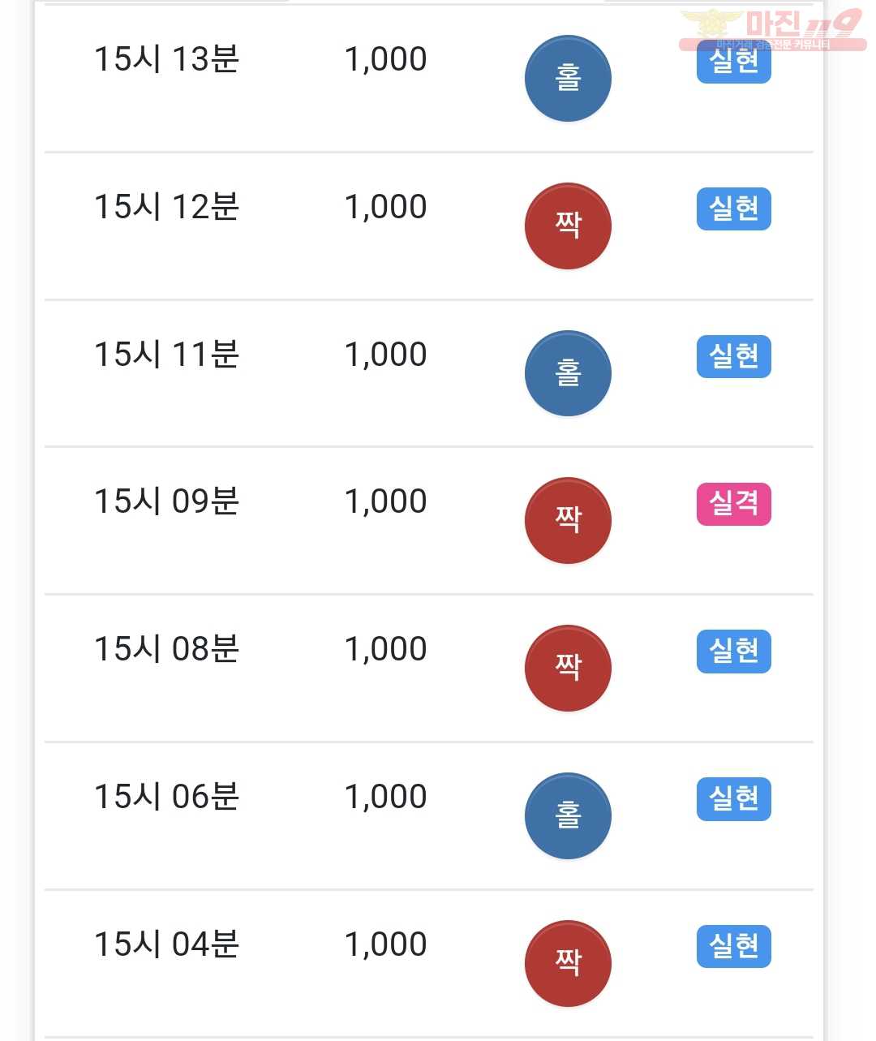This screenshot has width=876, height=1041.
Task: Select the pink 실격 badge for 15시 09분
Action: coord(734,504)
